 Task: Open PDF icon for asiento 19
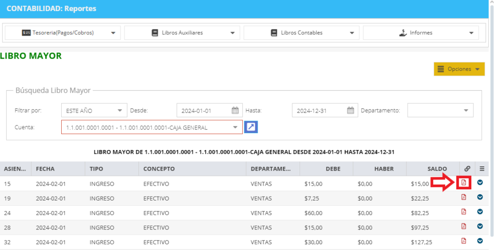pos(464,197)
